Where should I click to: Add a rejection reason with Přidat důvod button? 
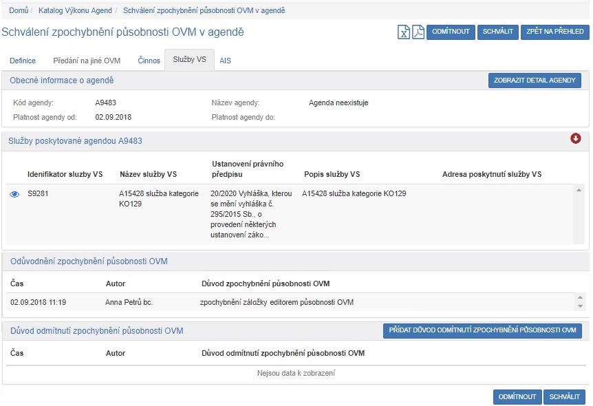482,330
